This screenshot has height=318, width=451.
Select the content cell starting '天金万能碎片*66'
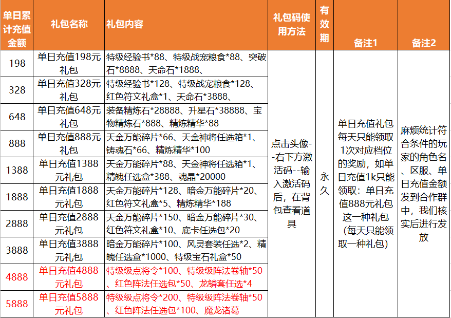coord(186,144)
